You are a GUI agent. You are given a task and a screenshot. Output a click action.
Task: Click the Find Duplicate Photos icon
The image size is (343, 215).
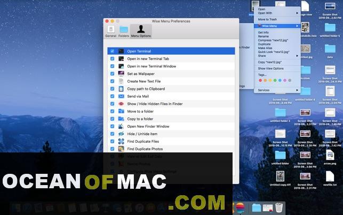(x=121, y=149)
